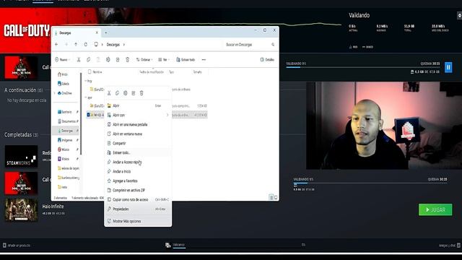Open Galería in Explorer navigation pane
The image size is (462, 260).
pyautogui.click(x=64, y=84)
